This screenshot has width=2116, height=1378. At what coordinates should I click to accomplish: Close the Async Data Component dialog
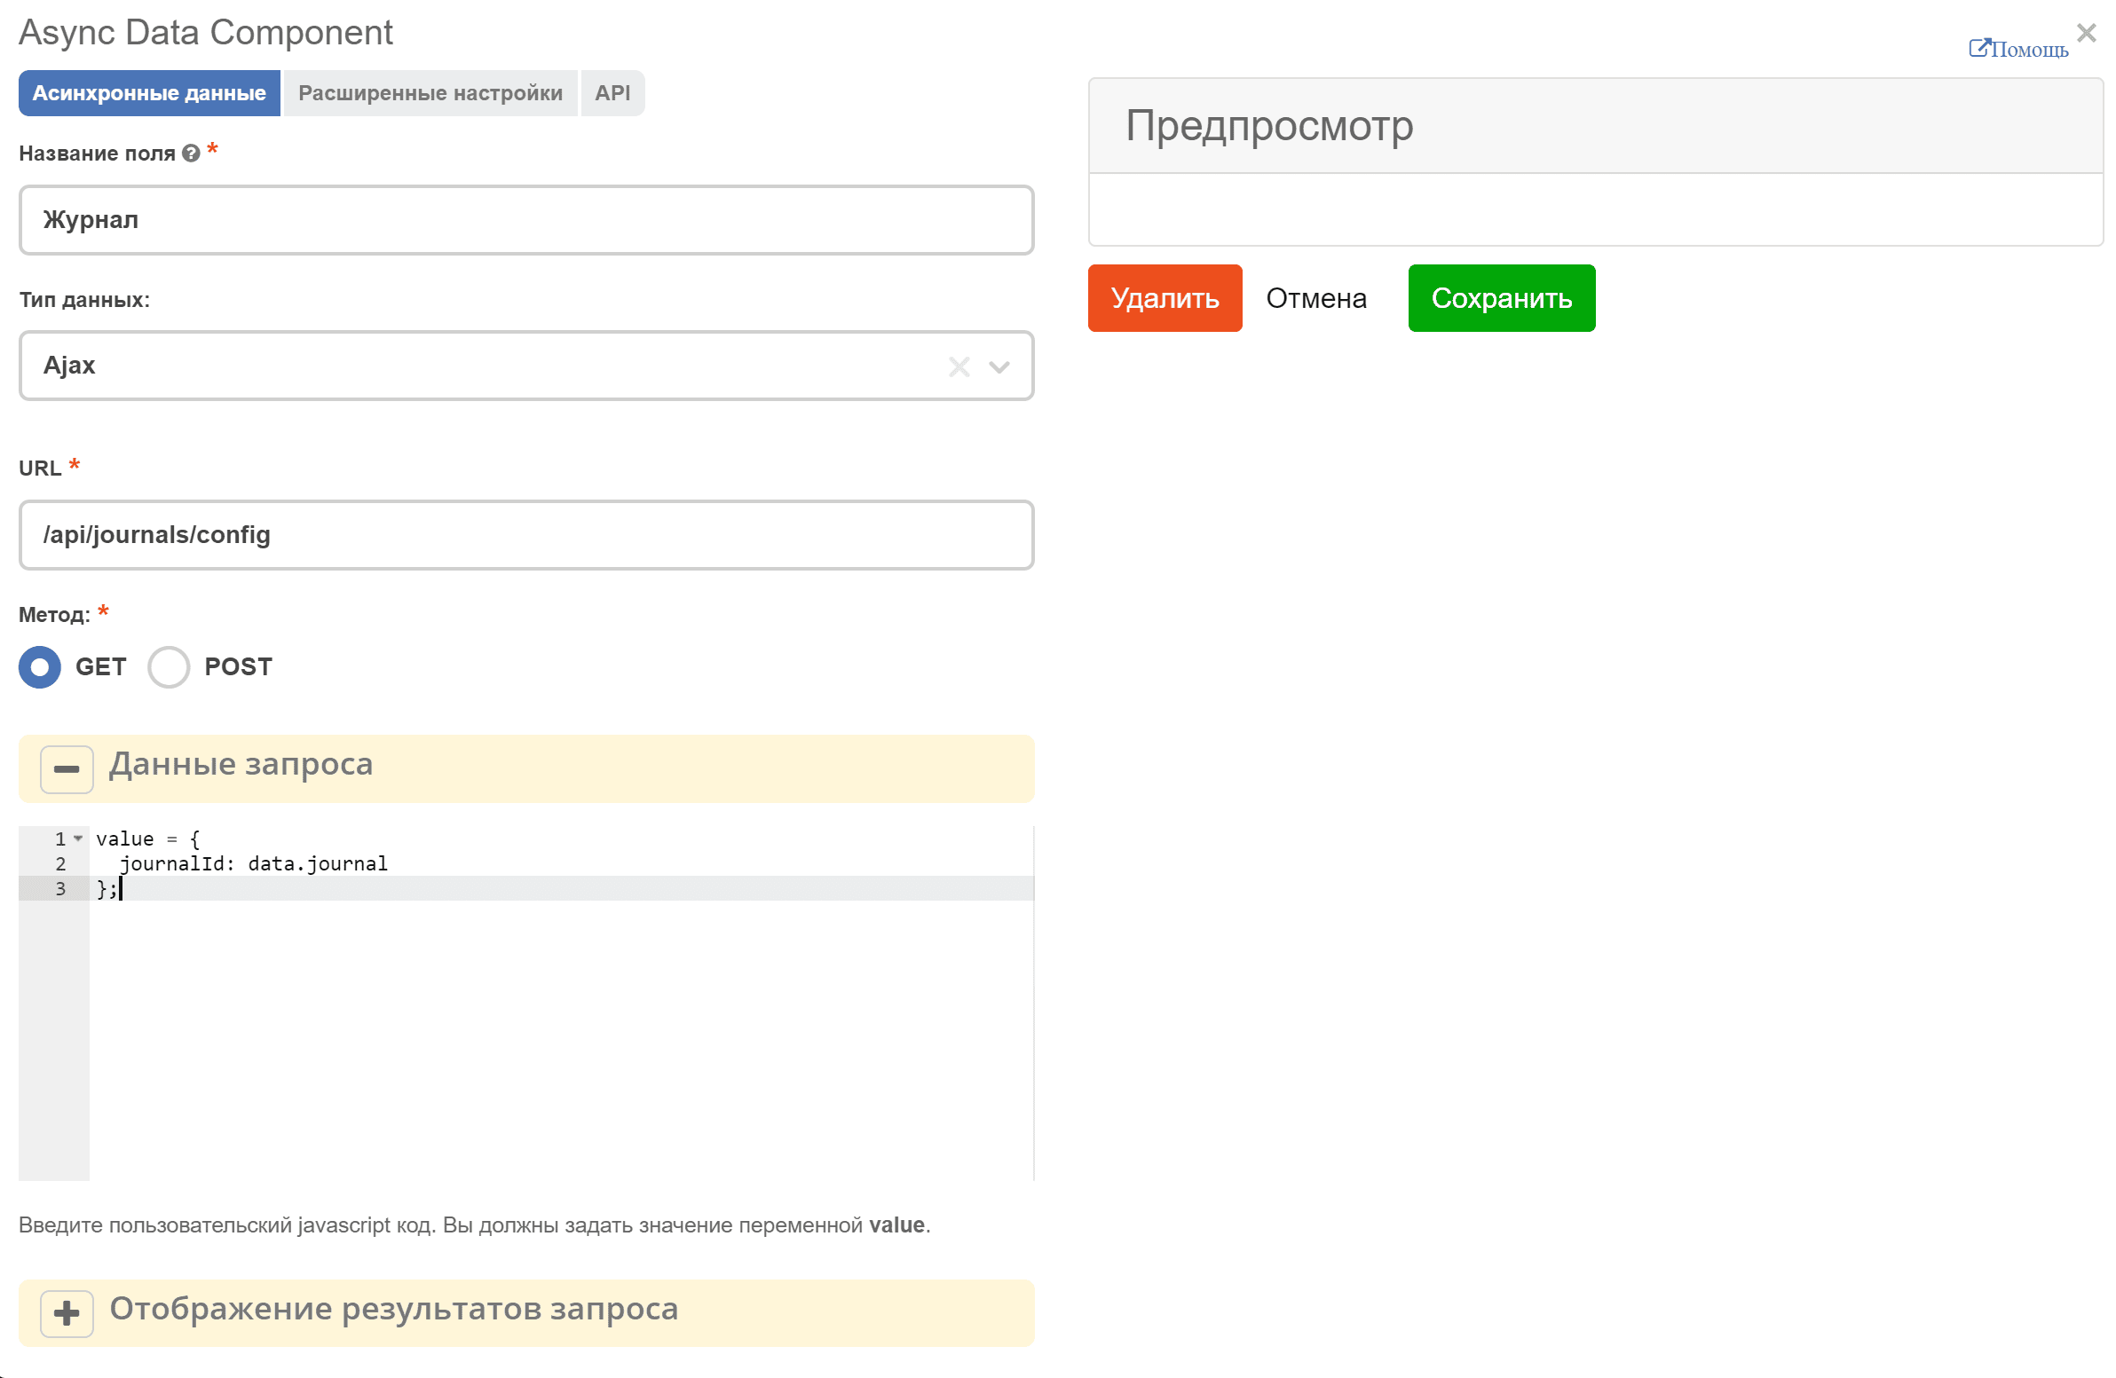(2086, 33)
